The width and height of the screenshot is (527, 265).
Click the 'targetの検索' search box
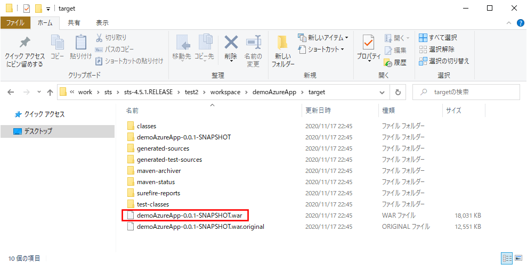(466, 92)
